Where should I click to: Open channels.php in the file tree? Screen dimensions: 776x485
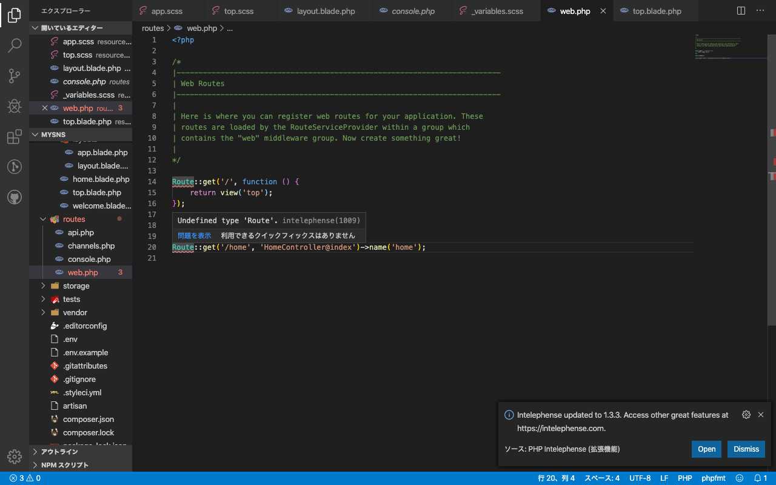tap(81, 246)
